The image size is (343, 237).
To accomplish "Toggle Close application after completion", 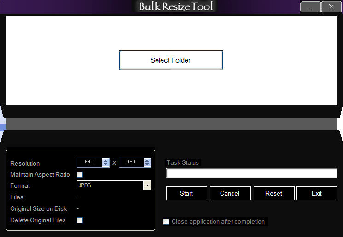I will (x=166, y=222).
